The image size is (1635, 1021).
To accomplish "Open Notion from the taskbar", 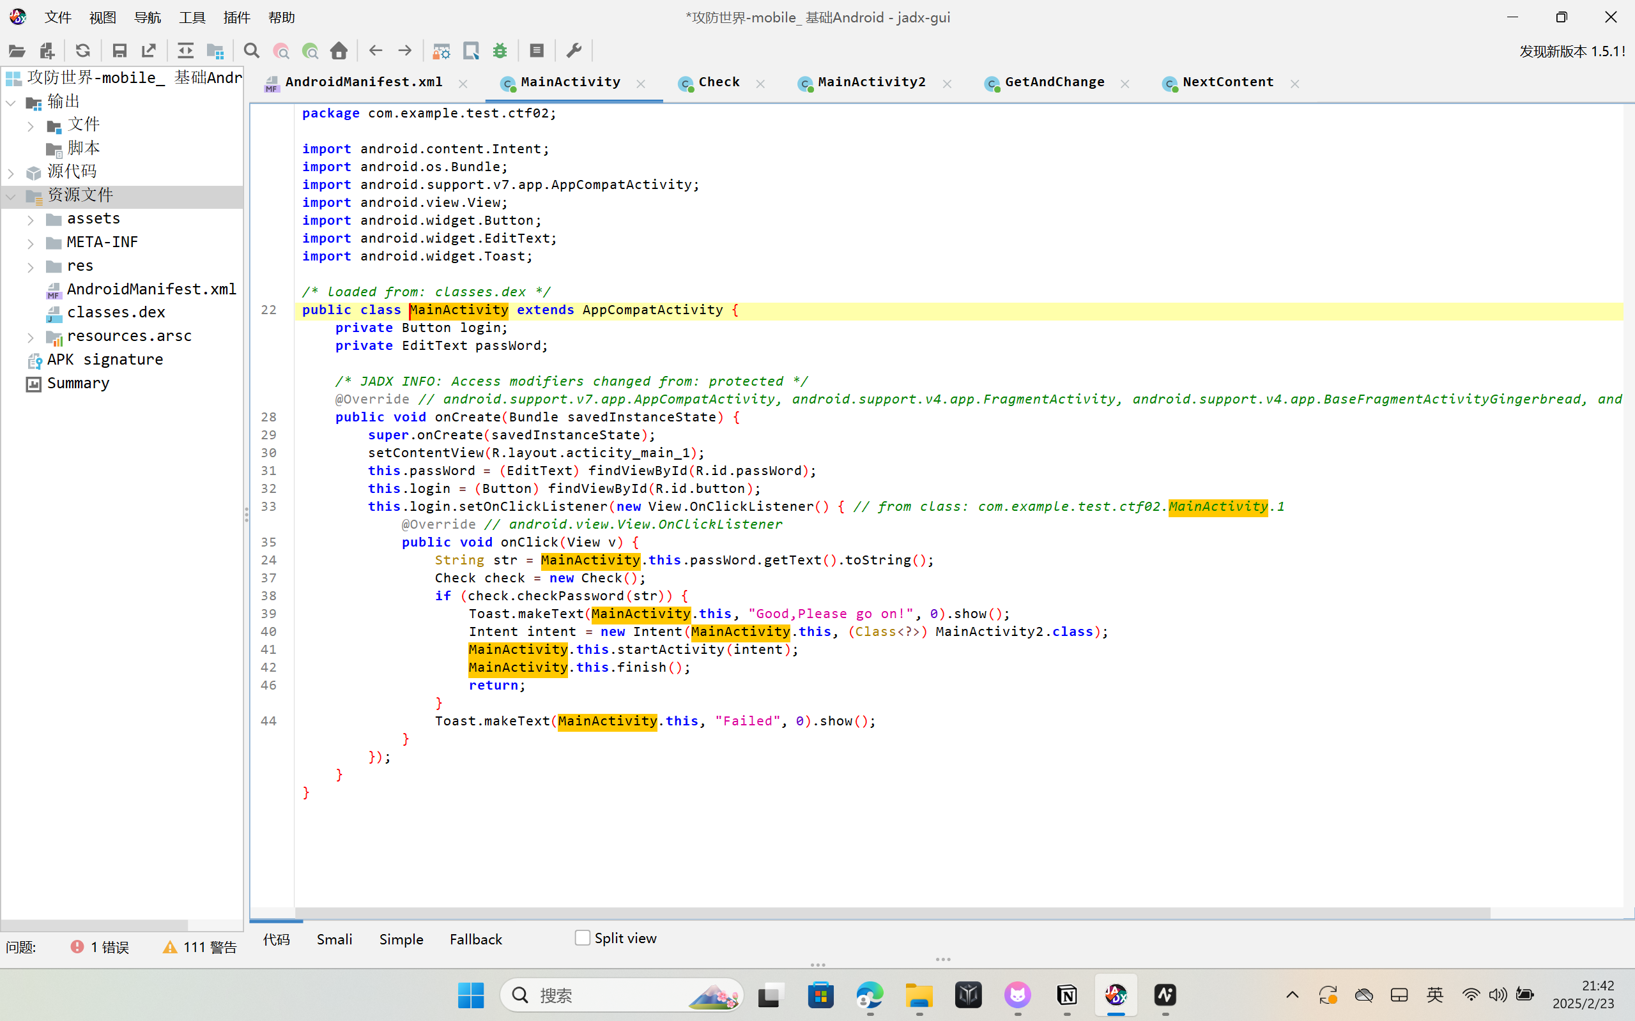I will (1067, 995).
